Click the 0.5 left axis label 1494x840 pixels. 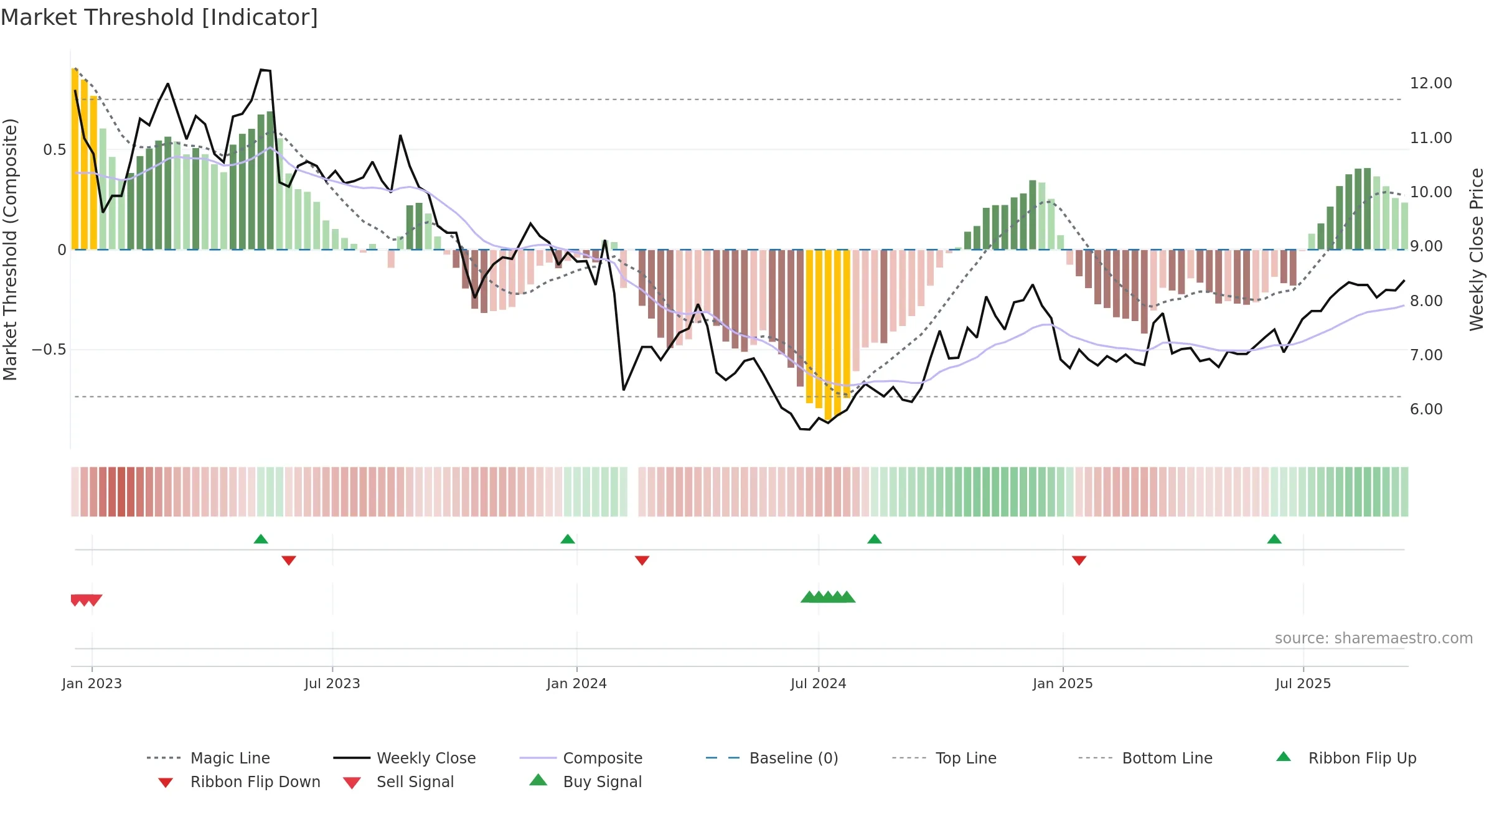(x=55, y=150)
